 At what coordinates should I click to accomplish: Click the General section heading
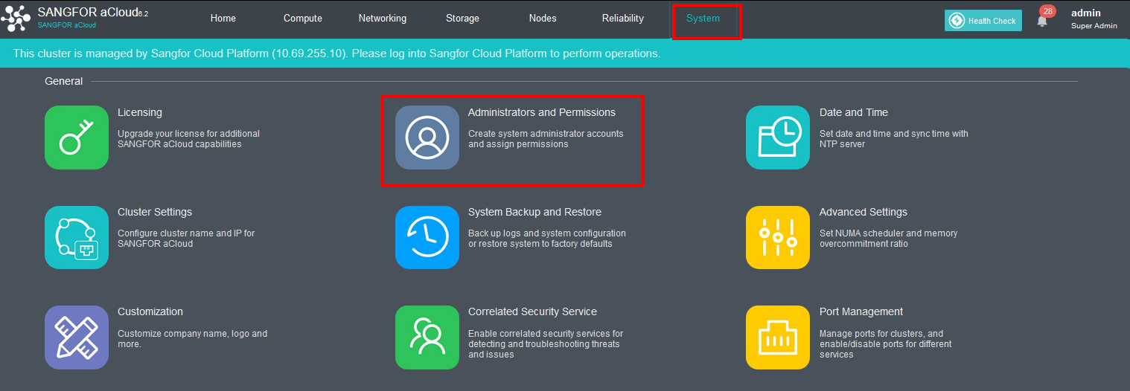tap(64, 81)
